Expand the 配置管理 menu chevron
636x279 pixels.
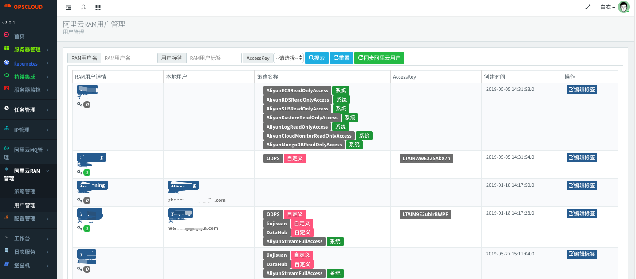(x=47, y=219)
